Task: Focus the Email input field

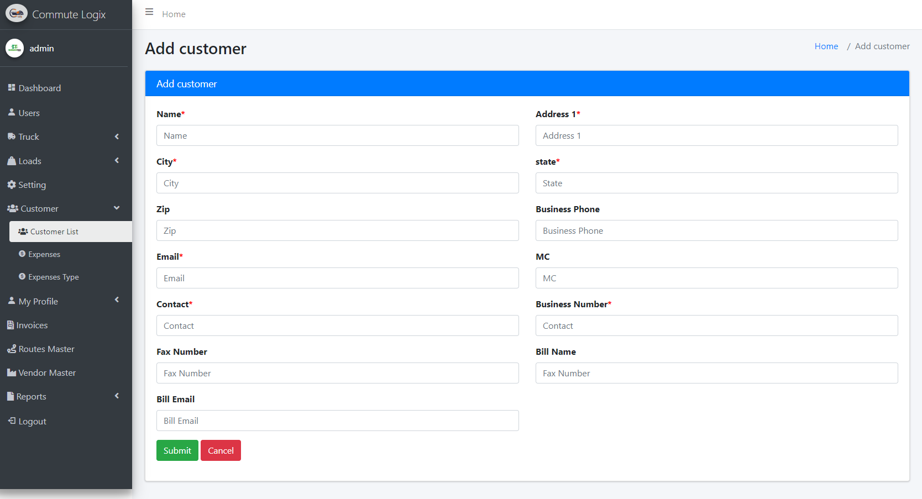Action: point(337,278)
